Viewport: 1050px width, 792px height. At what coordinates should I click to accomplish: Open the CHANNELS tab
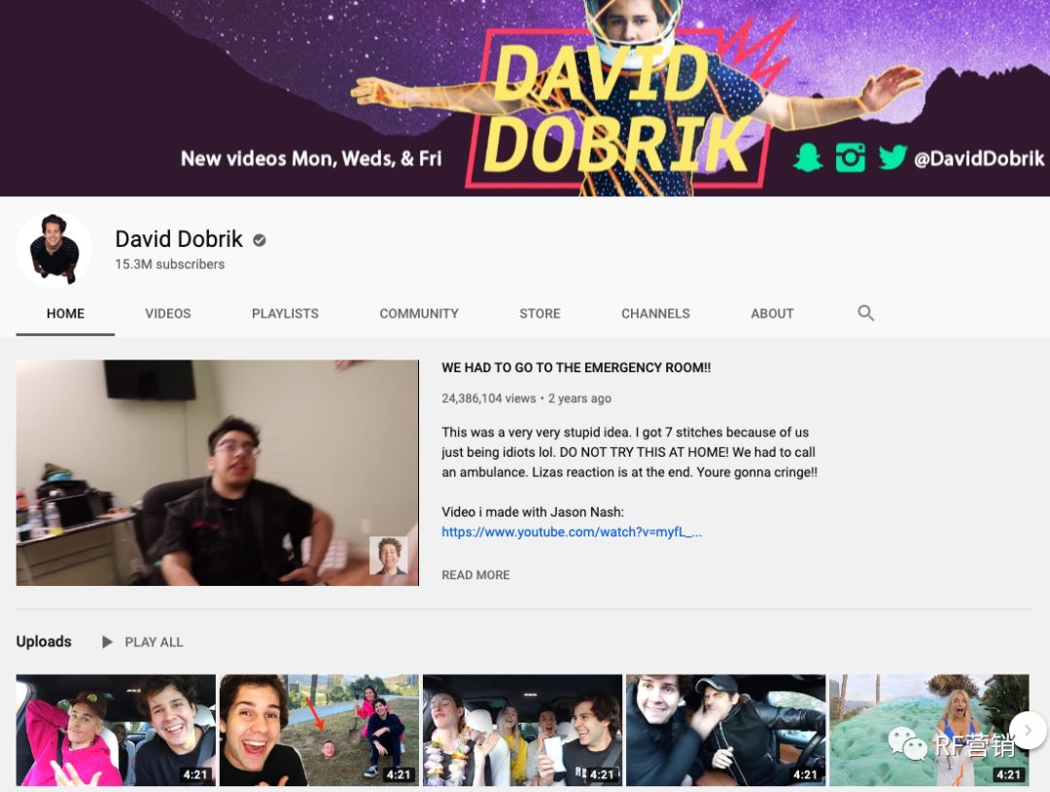pyautogui.click(x=655, y=313)
